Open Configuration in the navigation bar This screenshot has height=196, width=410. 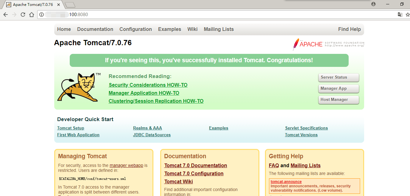pyautogui.click(x=136, y=29)
